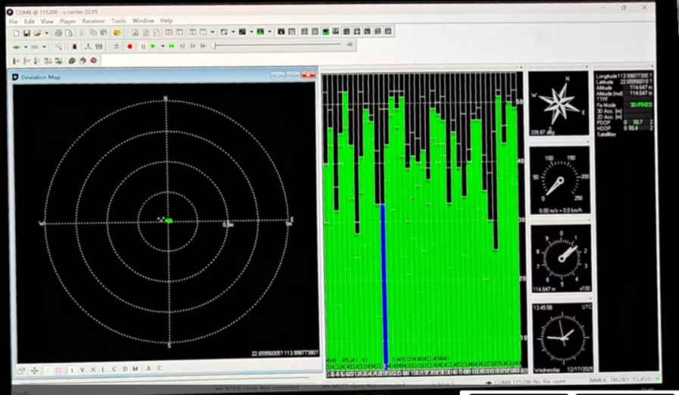The width and height of the screenshot is (679, 395).
Task: Close the Deviation Map window
Action: (x=308, y=75)
